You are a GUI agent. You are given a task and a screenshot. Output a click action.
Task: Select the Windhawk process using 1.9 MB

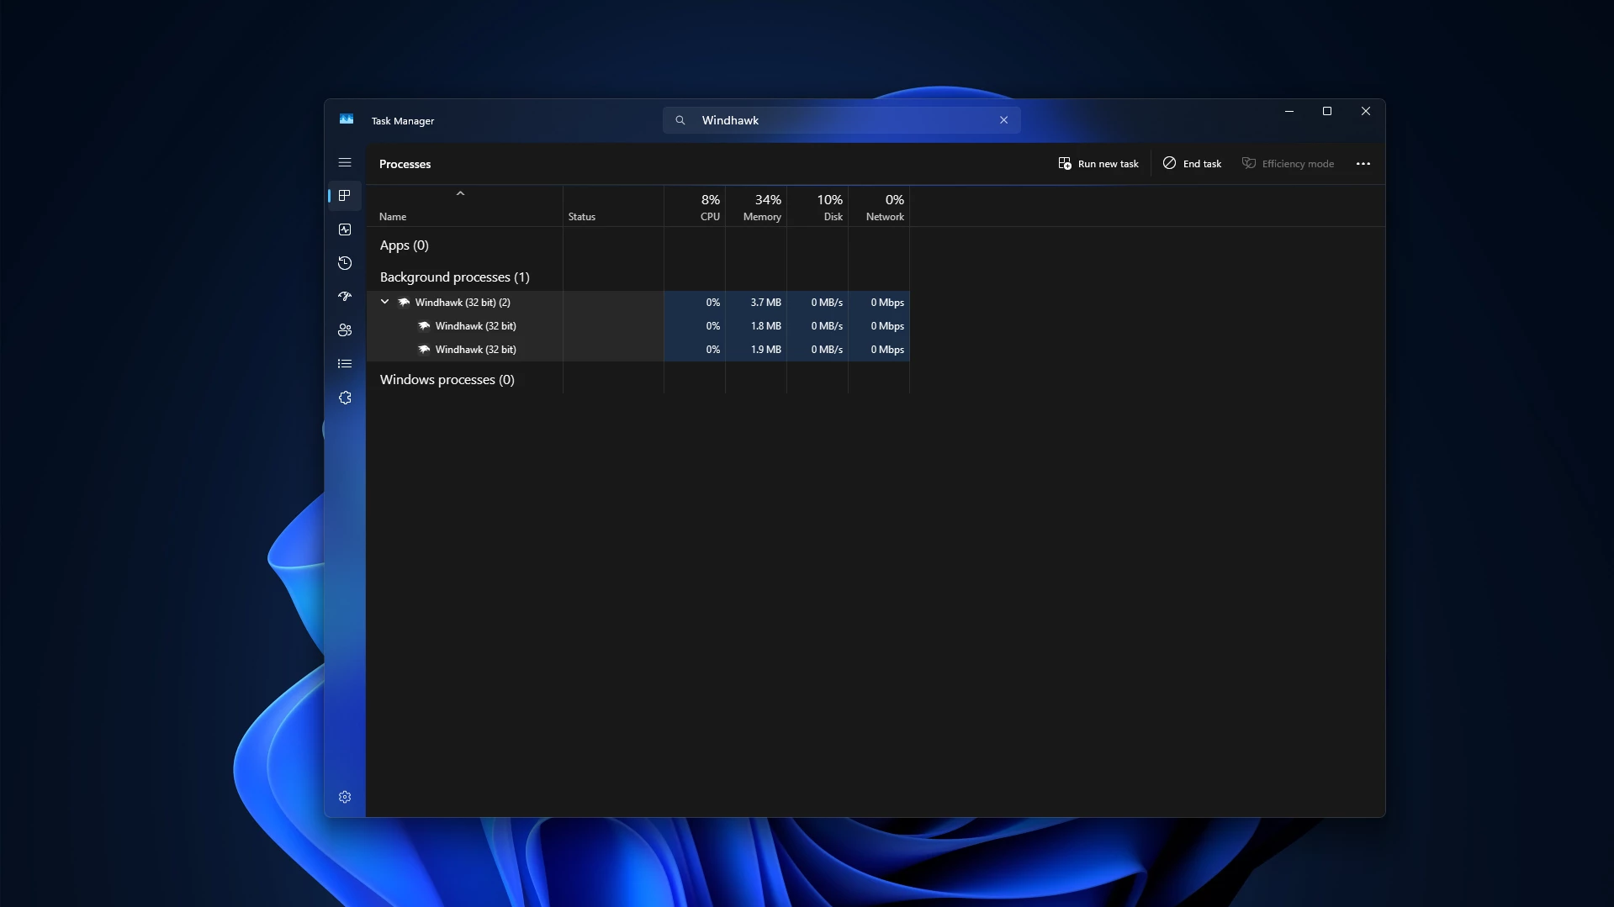pyautogui.click(x=638, y=350)
